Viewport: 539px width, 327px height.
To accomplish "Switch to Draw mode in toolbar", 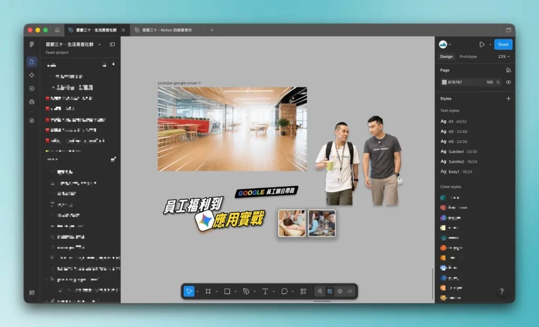I will pos(320,291).
